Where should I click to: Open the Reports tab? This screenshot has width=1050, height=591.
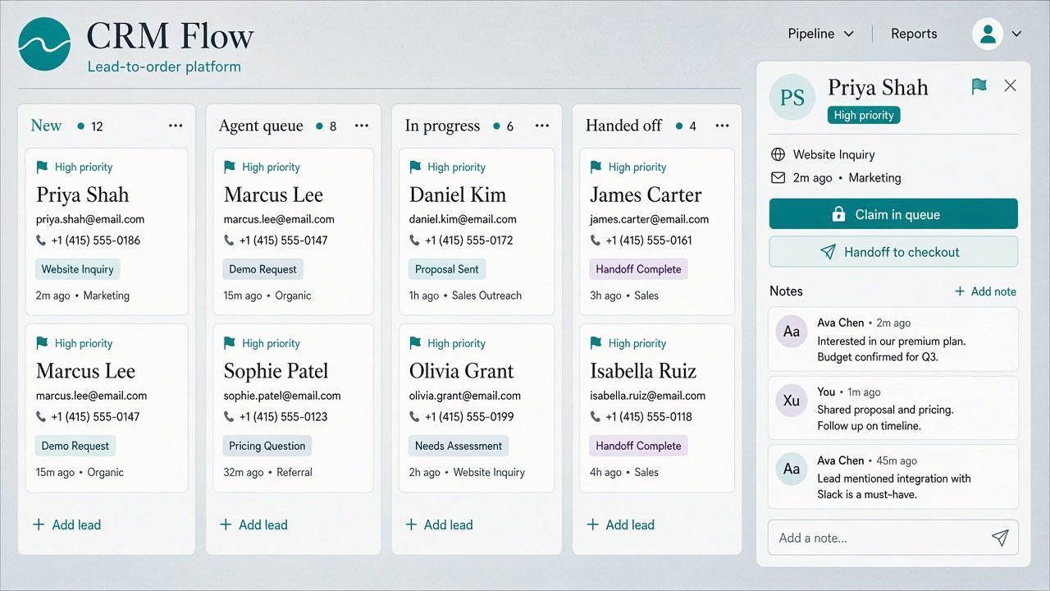[914, 34]
